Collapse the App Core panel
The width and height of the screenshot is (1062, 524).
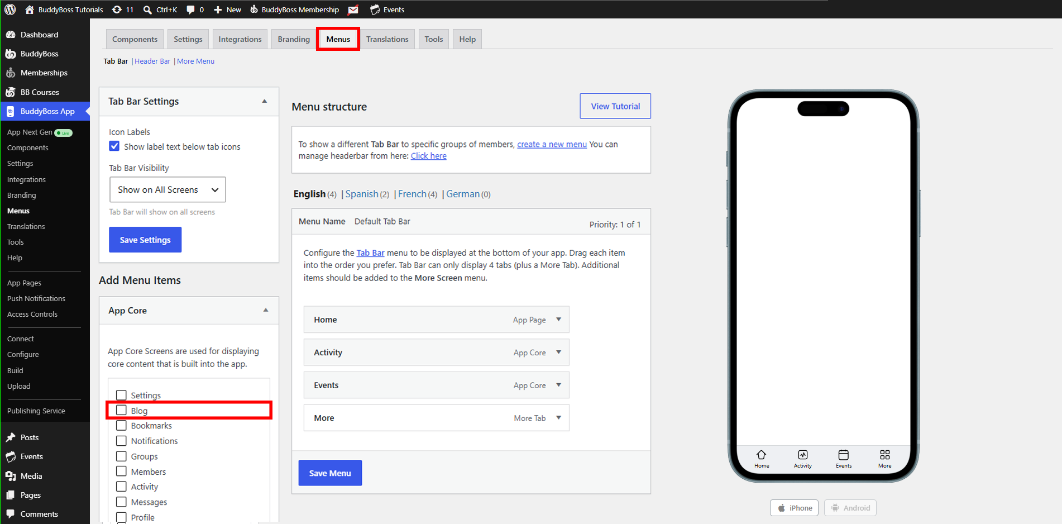(x=266, y=310)
